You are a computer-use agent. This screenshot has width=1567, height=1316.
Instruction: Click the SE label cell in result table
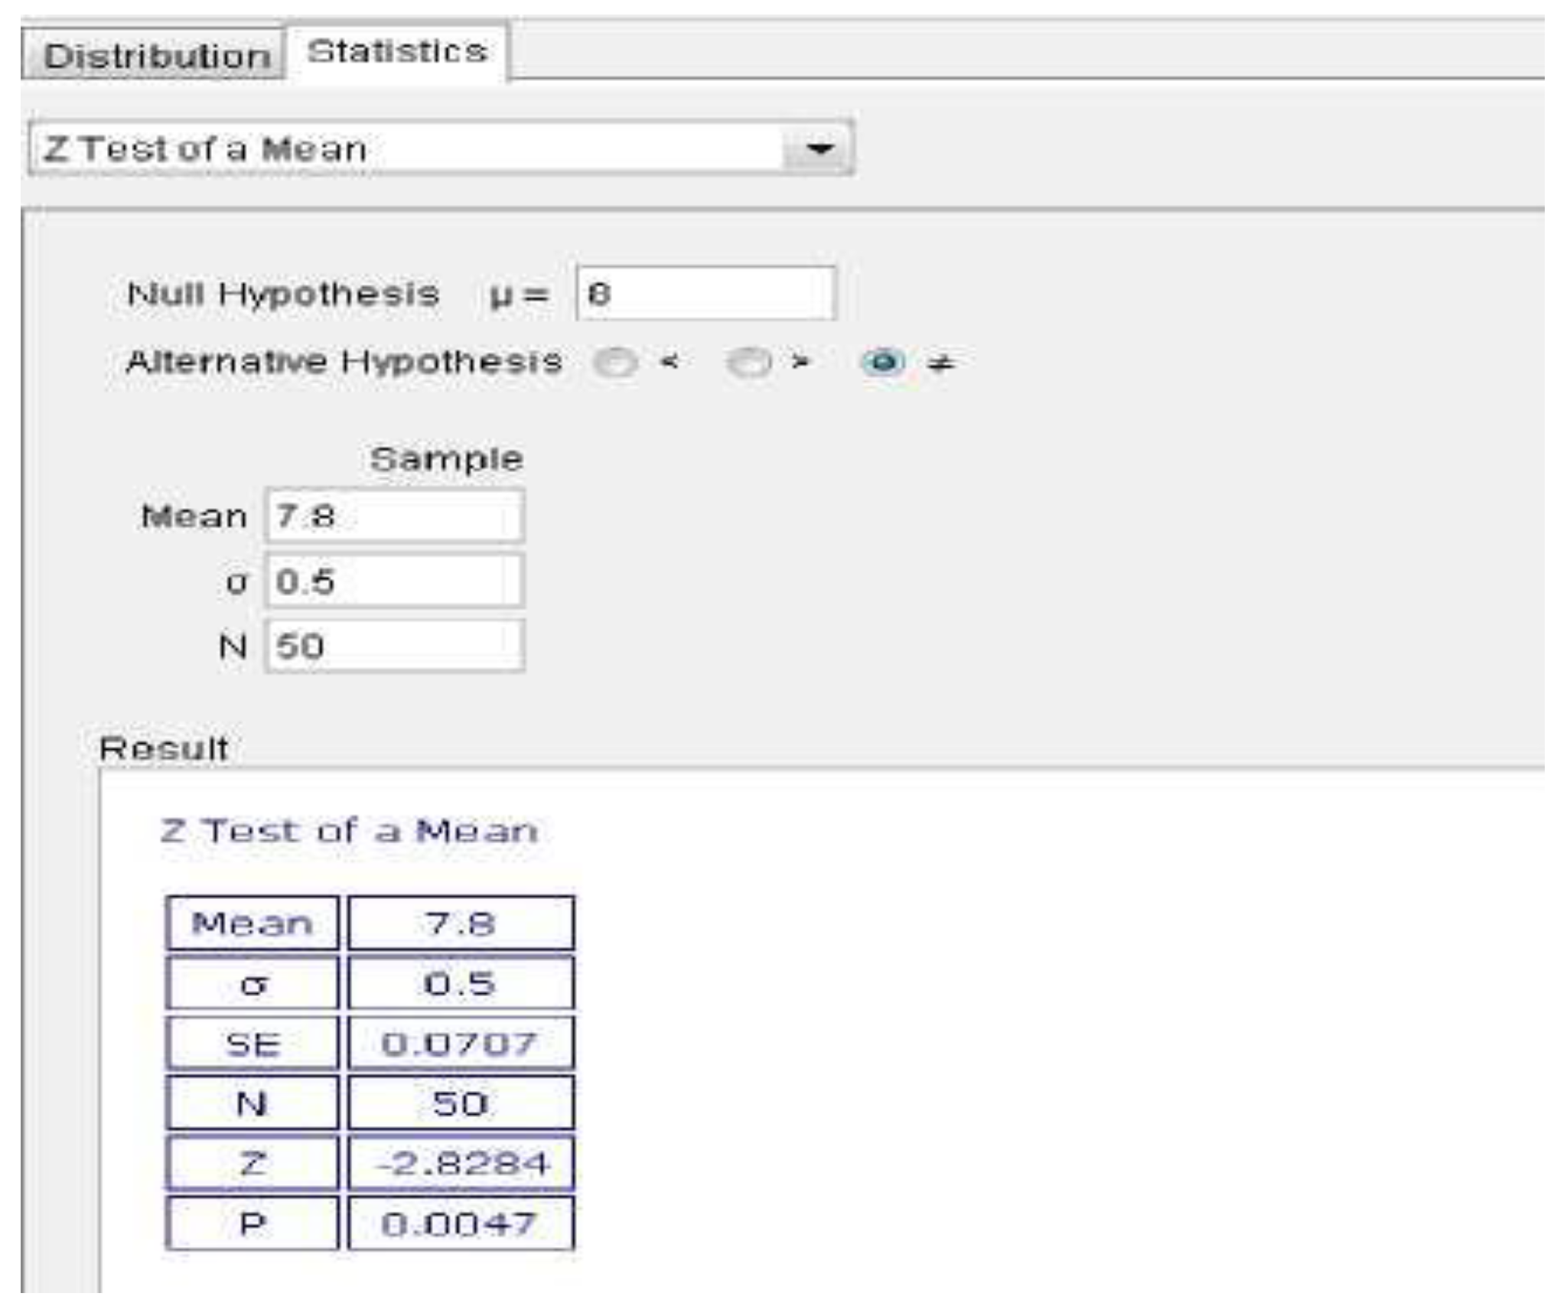click(252, 1044)
